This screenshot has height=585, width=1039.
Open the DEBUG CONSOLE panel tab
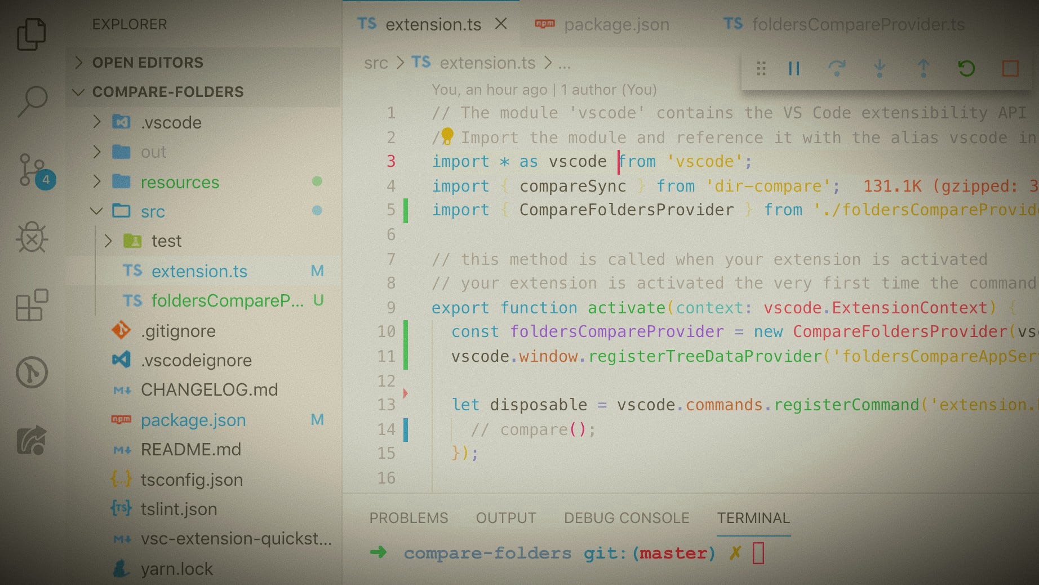point(627,518)
